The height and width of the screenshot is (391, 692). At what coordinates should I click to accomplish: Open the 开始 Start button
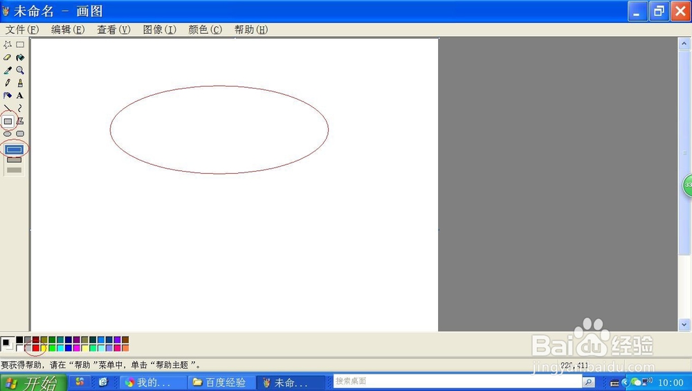(x=33, y=383)
